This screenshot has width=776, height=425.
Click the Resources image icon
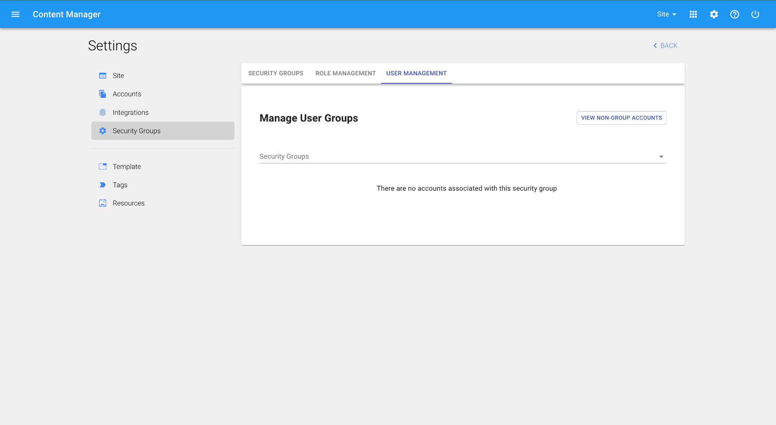tap(103, 203)
